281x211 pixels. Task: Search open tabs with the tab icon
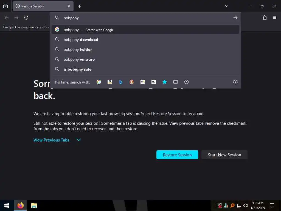point(176,82)
